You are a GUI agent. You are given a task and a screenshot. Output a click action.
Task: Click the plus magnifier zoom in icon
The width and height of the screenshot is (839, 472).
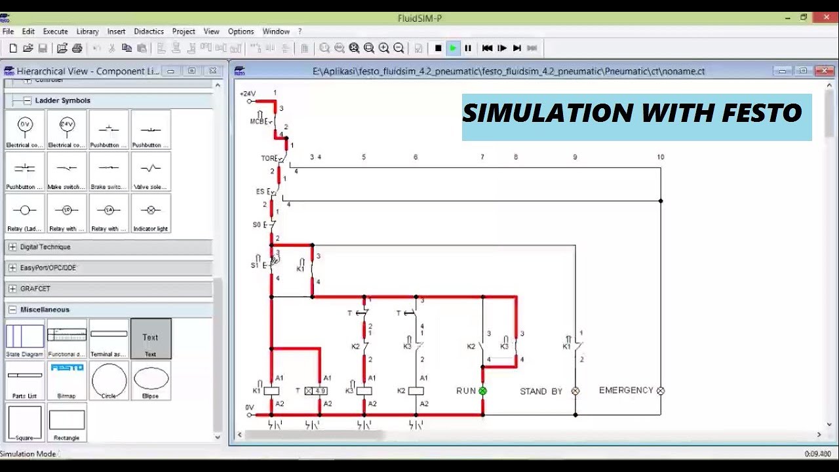coord(384,48)
